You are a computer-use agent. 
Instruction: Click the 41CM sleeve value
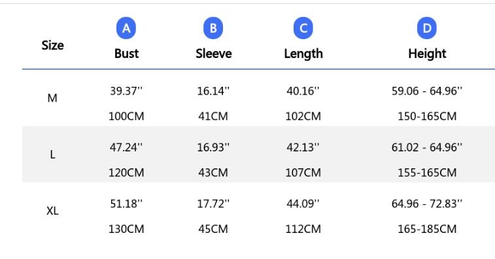tap(213, 116)
